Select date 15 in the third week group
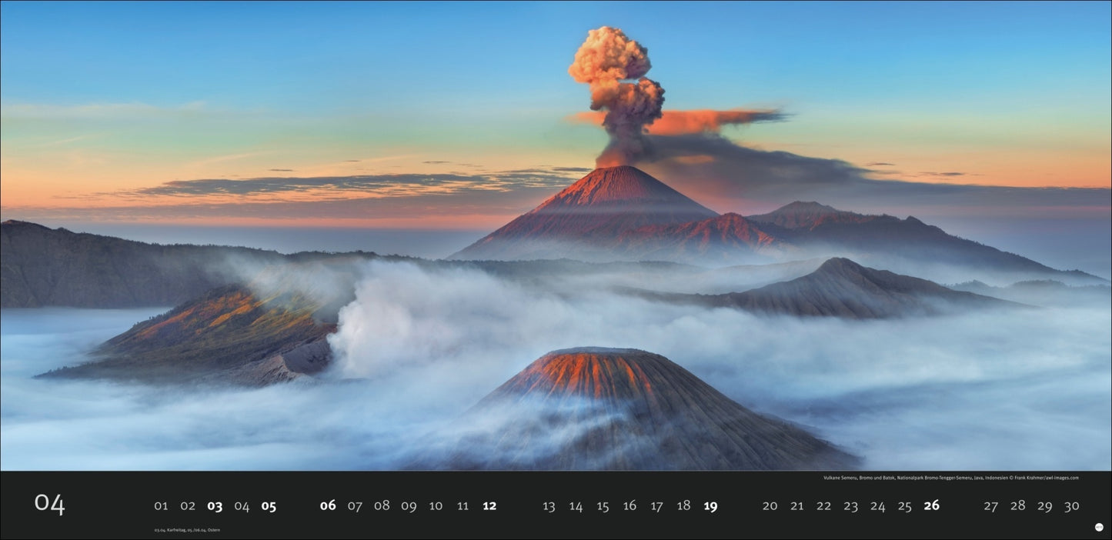 click(603, 506)
